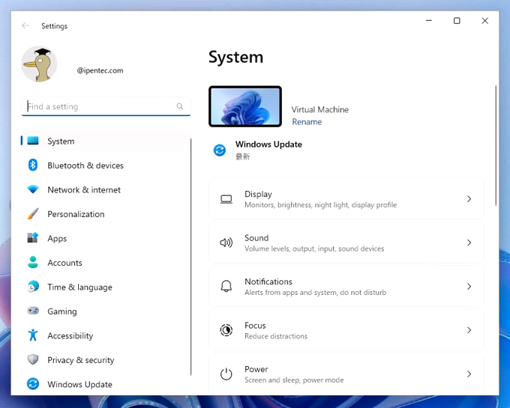This screenshot has height=408, width=510.
Task: Open Personalization section
Action: [x=106, y=214]
